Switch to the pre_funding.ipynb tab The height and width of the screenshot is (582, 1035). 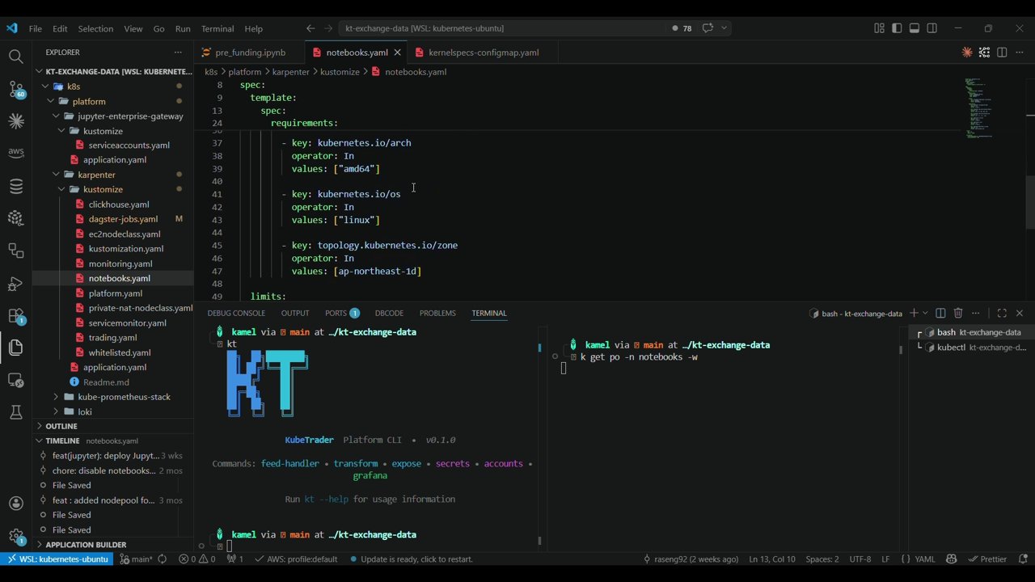[250, 53]
